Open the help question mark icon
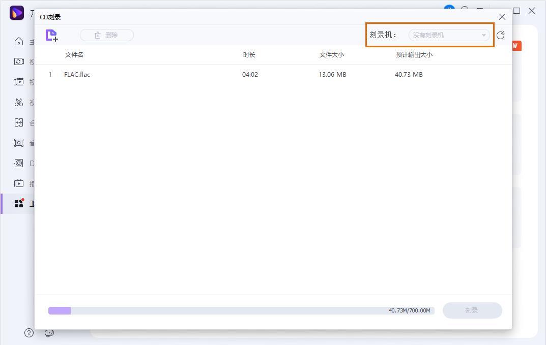Viewport: 546px width, 345px height. tap(29, 333)
